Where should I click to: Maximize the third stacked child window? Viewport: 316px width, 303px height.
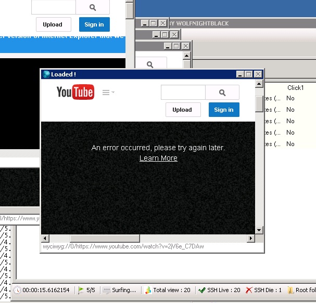[x=176, y=46]
